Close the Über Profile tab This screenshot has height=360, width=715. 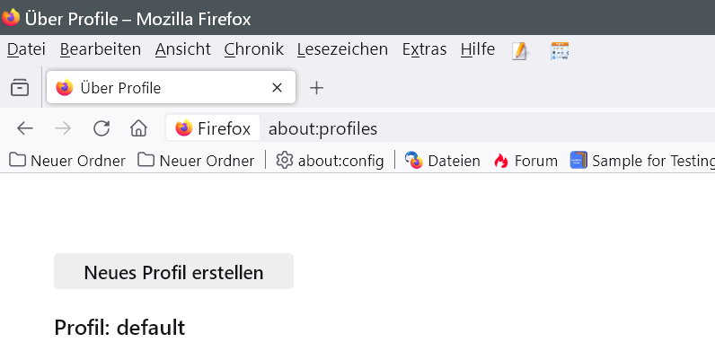pos(278,88)
